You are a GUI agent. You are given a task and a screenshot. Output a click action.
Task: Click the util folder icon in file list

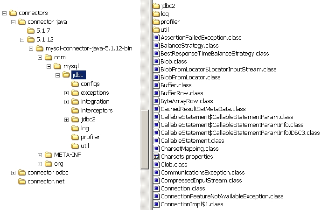[156, 30]
